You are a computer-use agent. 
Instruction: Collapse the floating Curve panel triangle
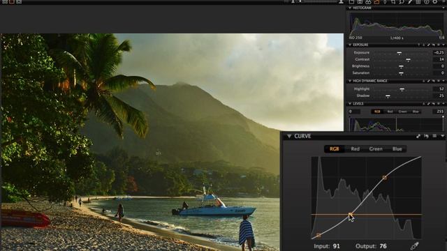click(289, 137)
